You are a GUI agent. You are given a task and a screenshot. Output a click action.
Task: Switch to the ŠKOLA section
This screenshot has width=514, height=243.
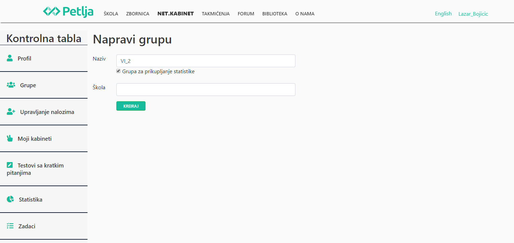pos(111,14)
